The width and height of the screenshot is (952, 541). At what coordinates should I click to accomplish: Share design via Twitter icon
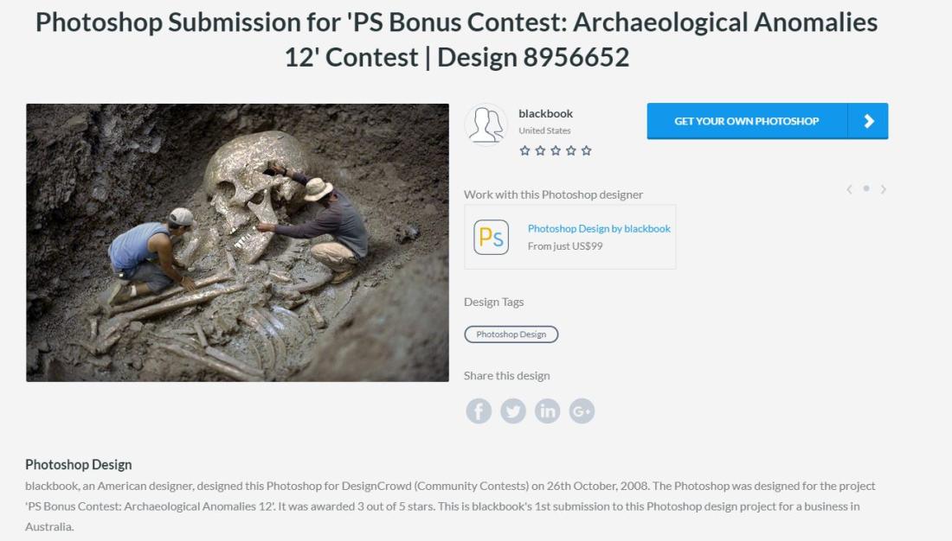(513, 411)
